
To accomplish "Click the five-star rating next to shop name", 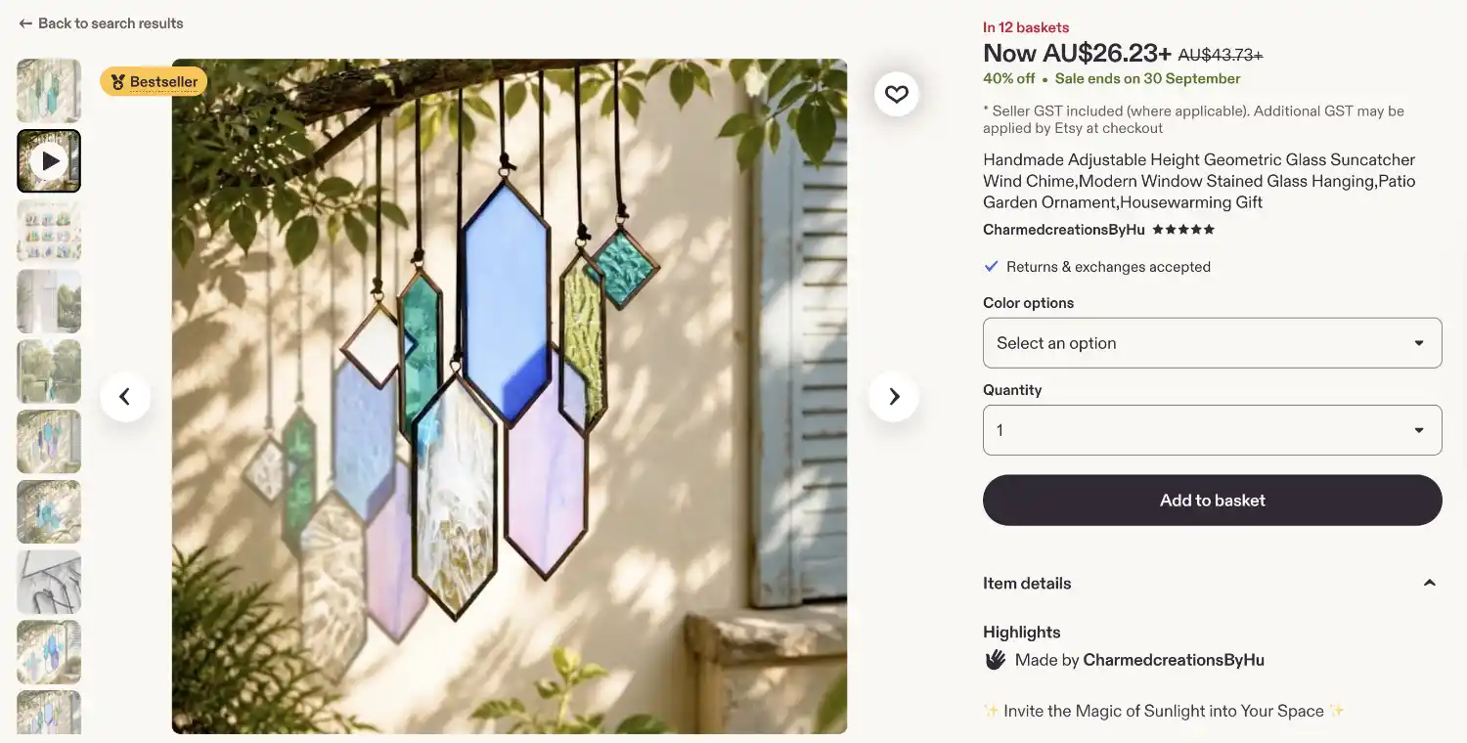I will pos(1183,230).
